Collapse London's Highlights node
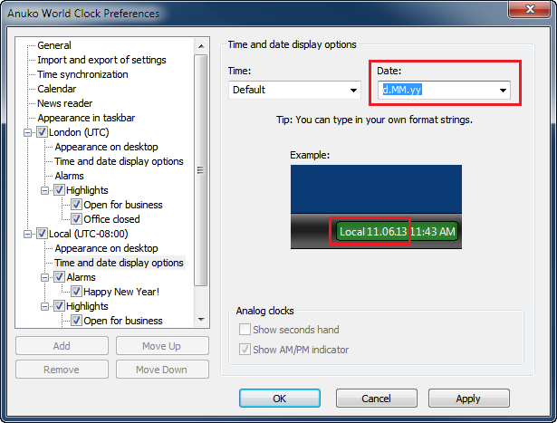Image resolution: width=557 pixels, height=423 pixels. tap(44, 191)
